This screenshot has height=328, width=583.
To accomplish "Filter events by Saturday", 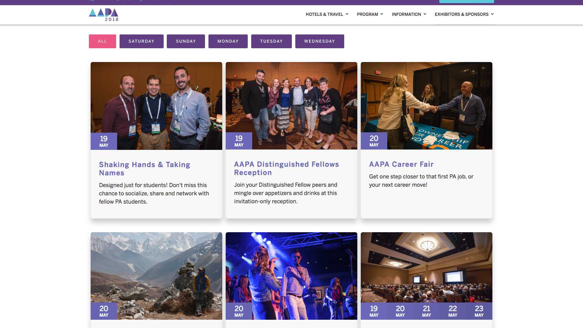I will pos(142,41).
